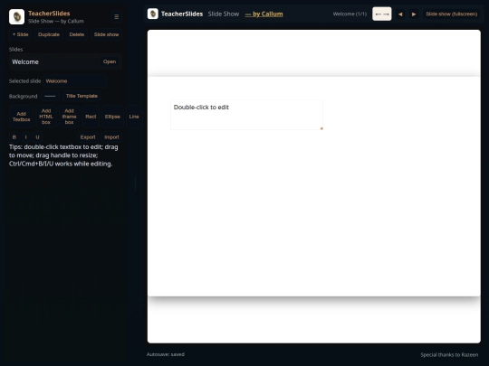
Task: Click the 'Slide Show' title in top bar
Action: coord(224,14)
